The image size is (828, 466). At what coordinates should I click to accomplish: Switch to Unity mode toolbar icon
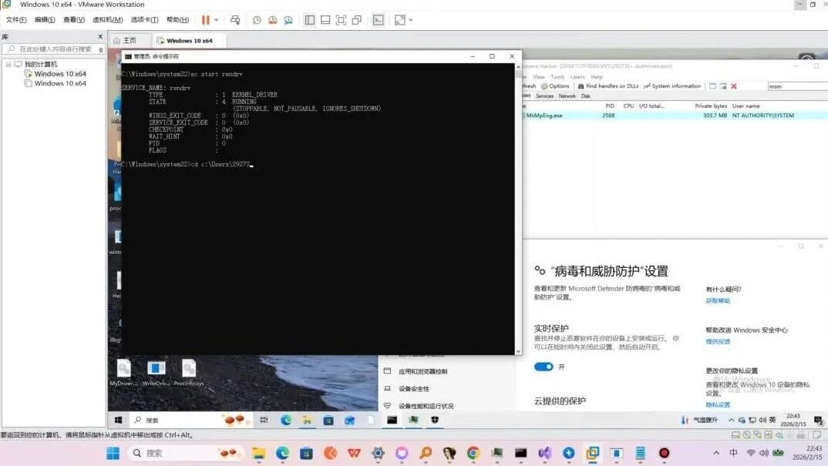pos(357,20)
